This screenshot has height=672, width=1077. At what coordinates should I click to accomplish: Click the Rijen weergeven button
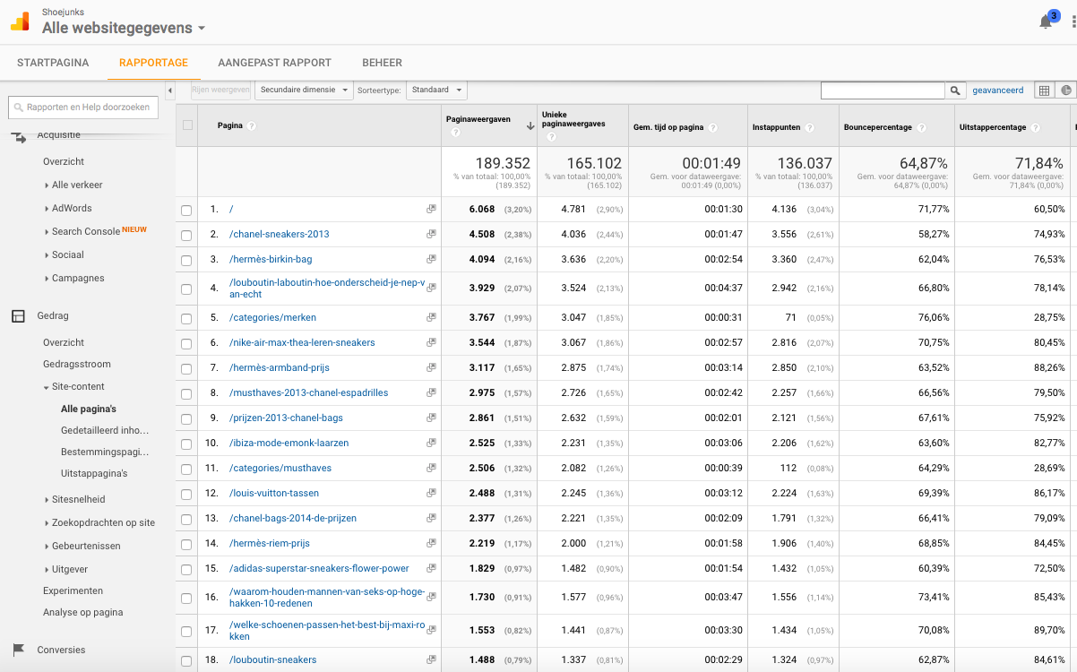220,90
